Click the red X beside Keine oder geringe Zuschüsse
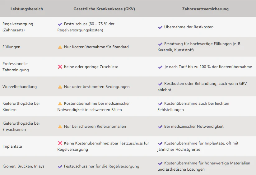 click(x=60, y=67)
